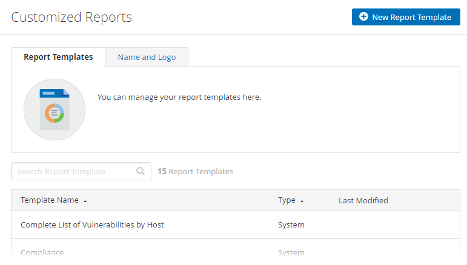Focus the Search Report Template field
467x265 pixels.
pos(73,171)
